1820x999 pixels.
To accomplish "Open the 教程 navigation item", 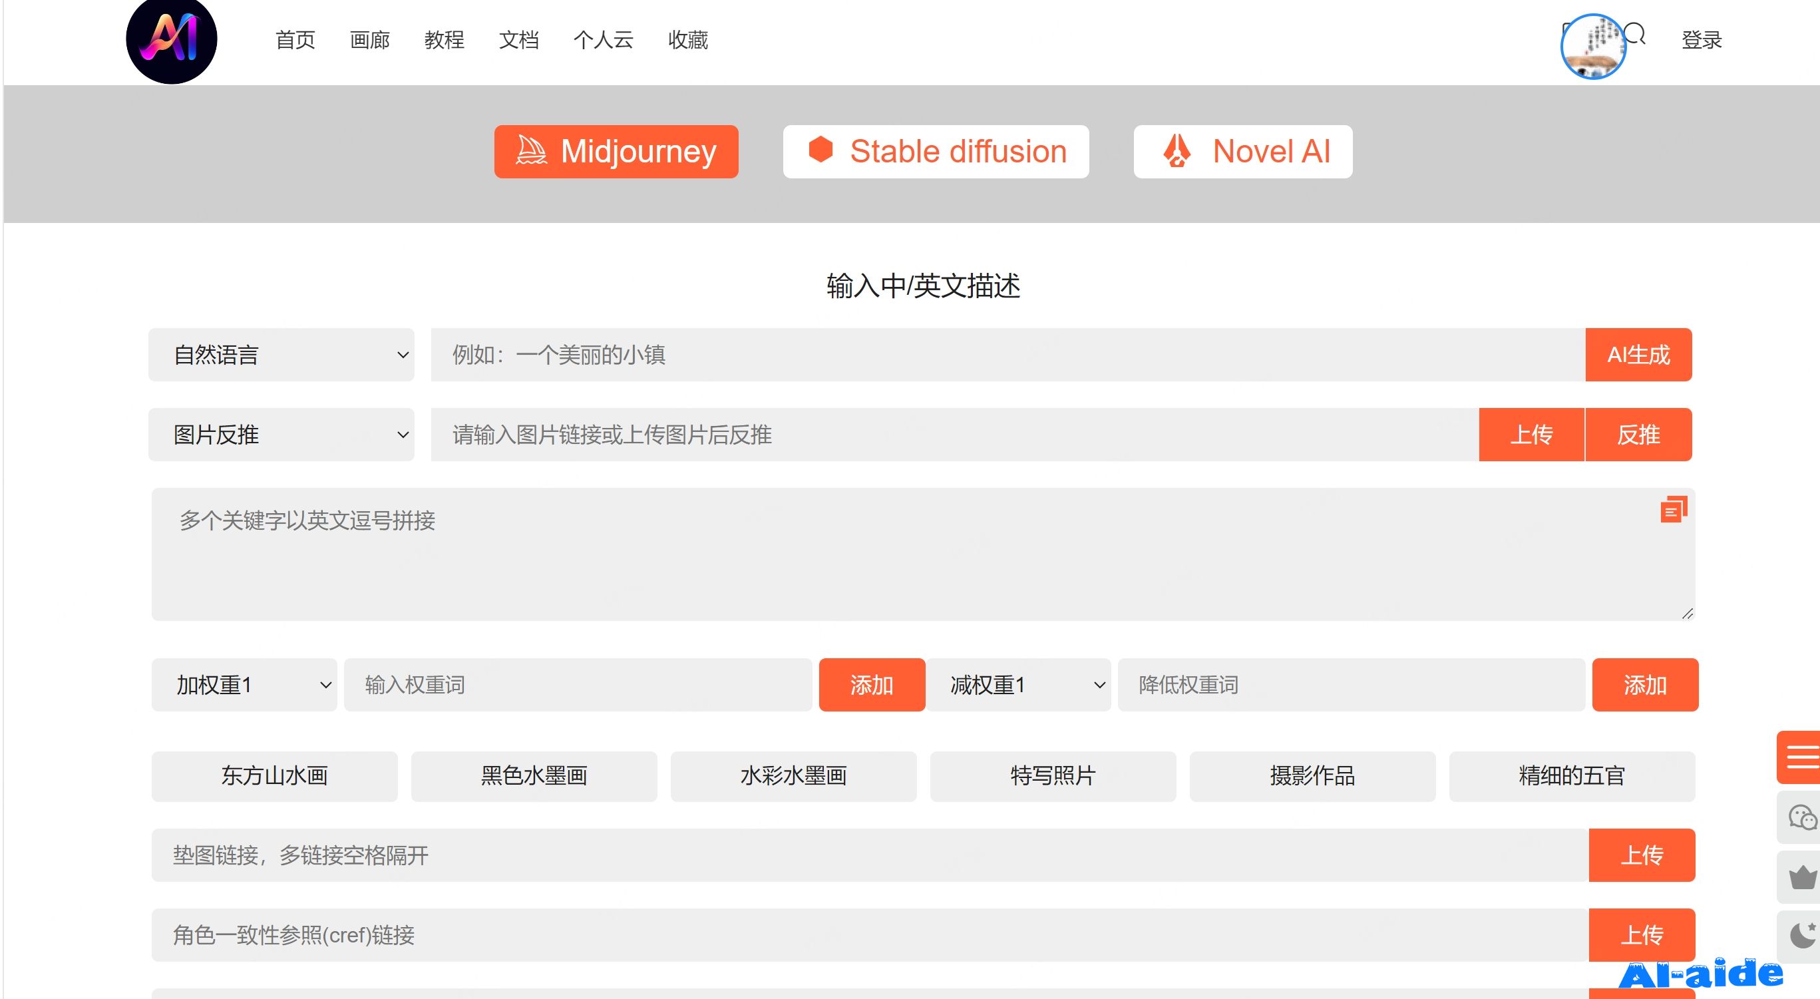I will point(445,39).
